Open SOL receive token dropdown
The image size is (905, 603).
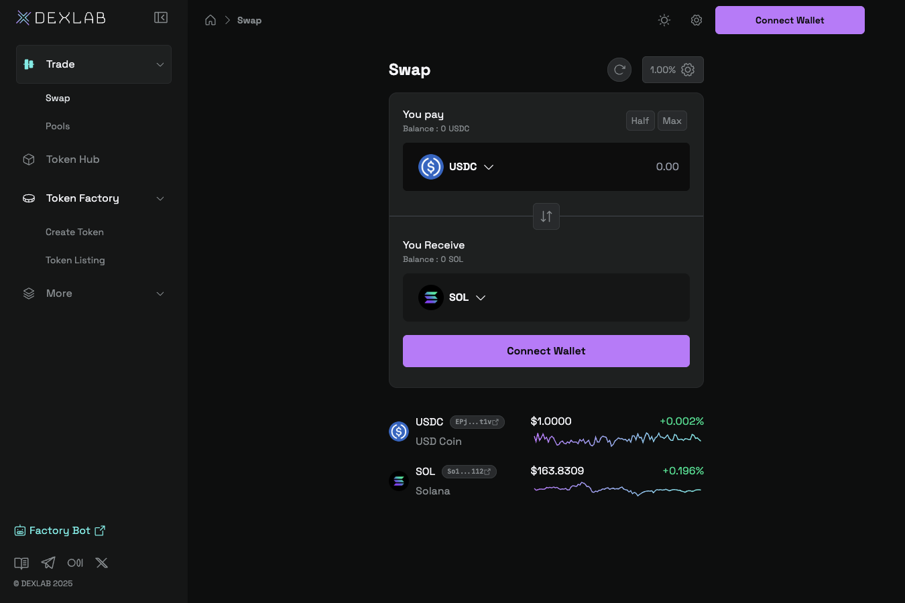452,297
